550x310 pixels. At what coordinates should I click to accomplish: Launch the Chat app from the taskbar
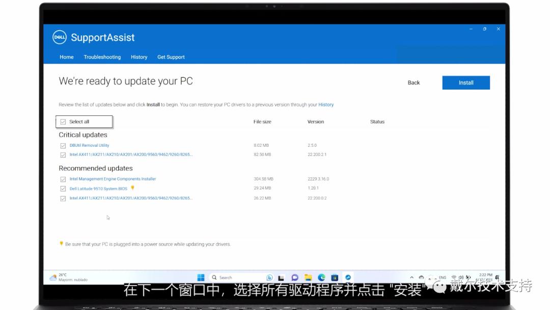[x=295, y=277]
